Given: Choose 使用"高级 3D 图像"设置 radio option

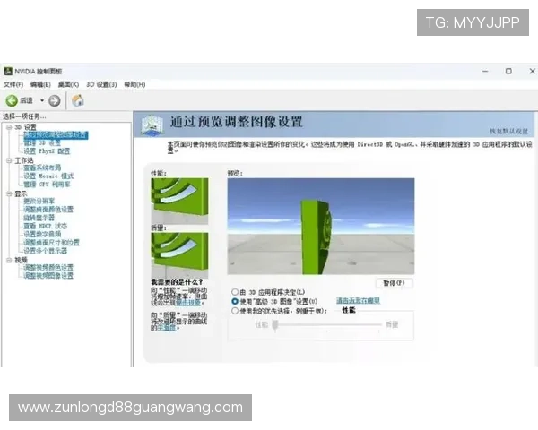Looking at the screenshot, I should (x=235, y=301).
